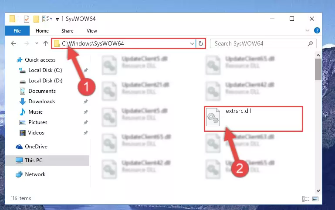Viewport: 335px width, 210px height.
Task: Select the extrsrc.dll file name
Action: pos(238,111)
